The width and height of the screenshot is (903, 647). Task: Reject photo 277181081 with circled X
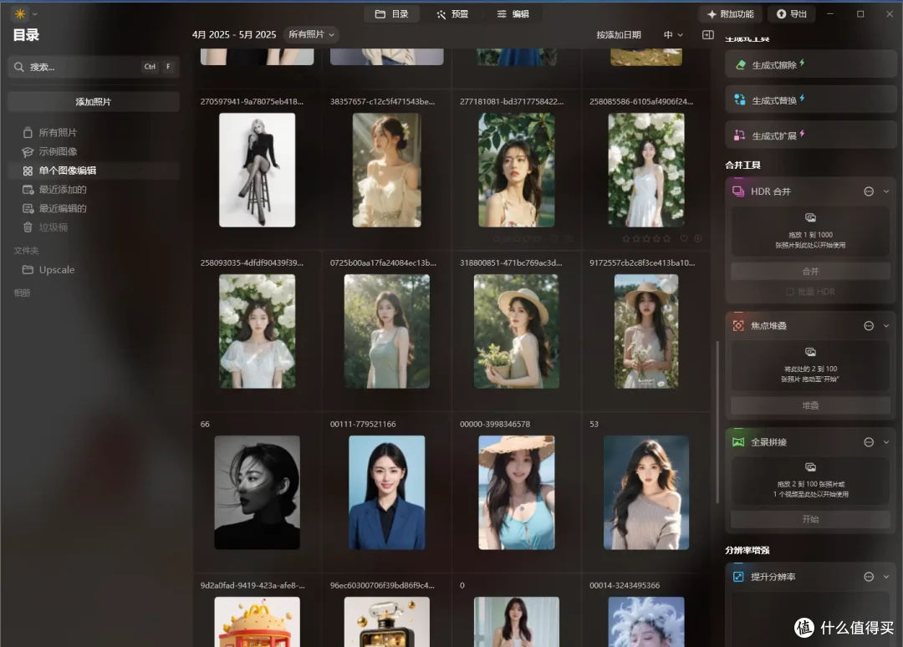(568, 238)
